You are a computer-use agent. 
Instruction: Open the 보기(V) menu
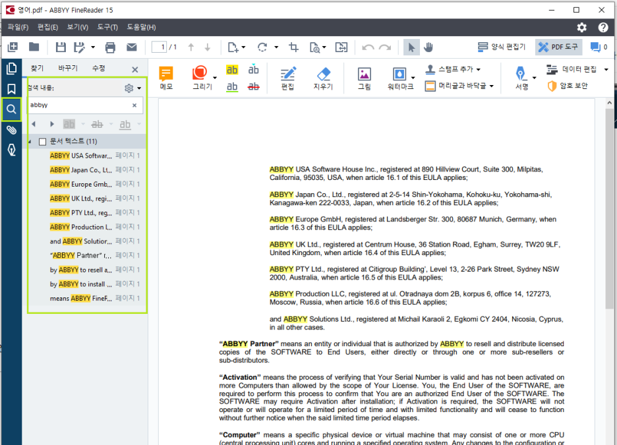tap(77, 27)
